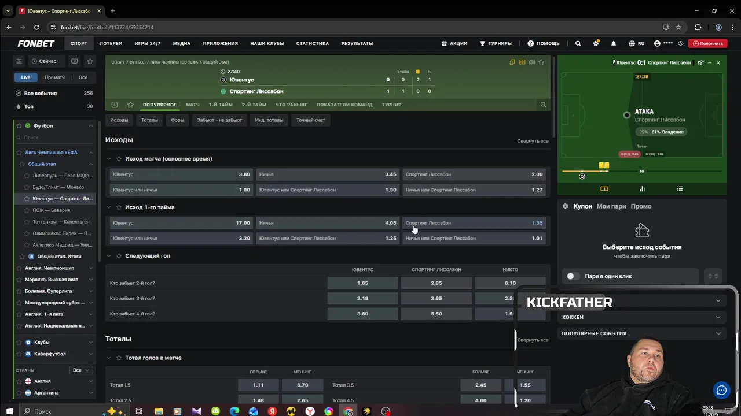The height and width of the screenshot is (416, 741).
Task: Bet on Спортинг Лиссабон match win 2.00
Action: click(474, 174)
